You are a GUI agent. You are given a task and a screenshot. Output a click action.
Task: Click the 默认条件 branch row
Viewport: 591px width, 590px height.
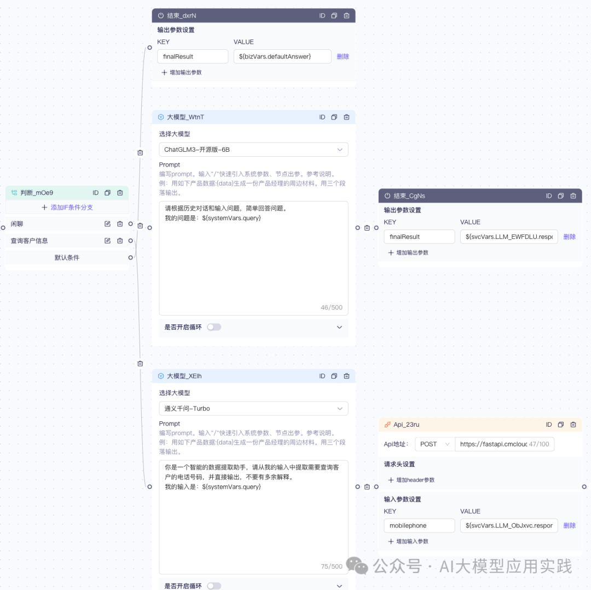coord(67,257)
